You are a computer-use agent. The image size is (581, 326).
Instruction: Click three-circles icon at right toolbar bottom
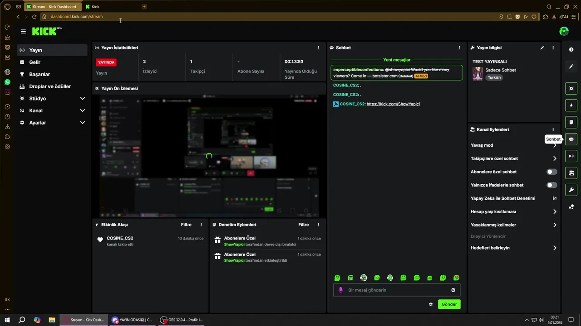point(571,207)
